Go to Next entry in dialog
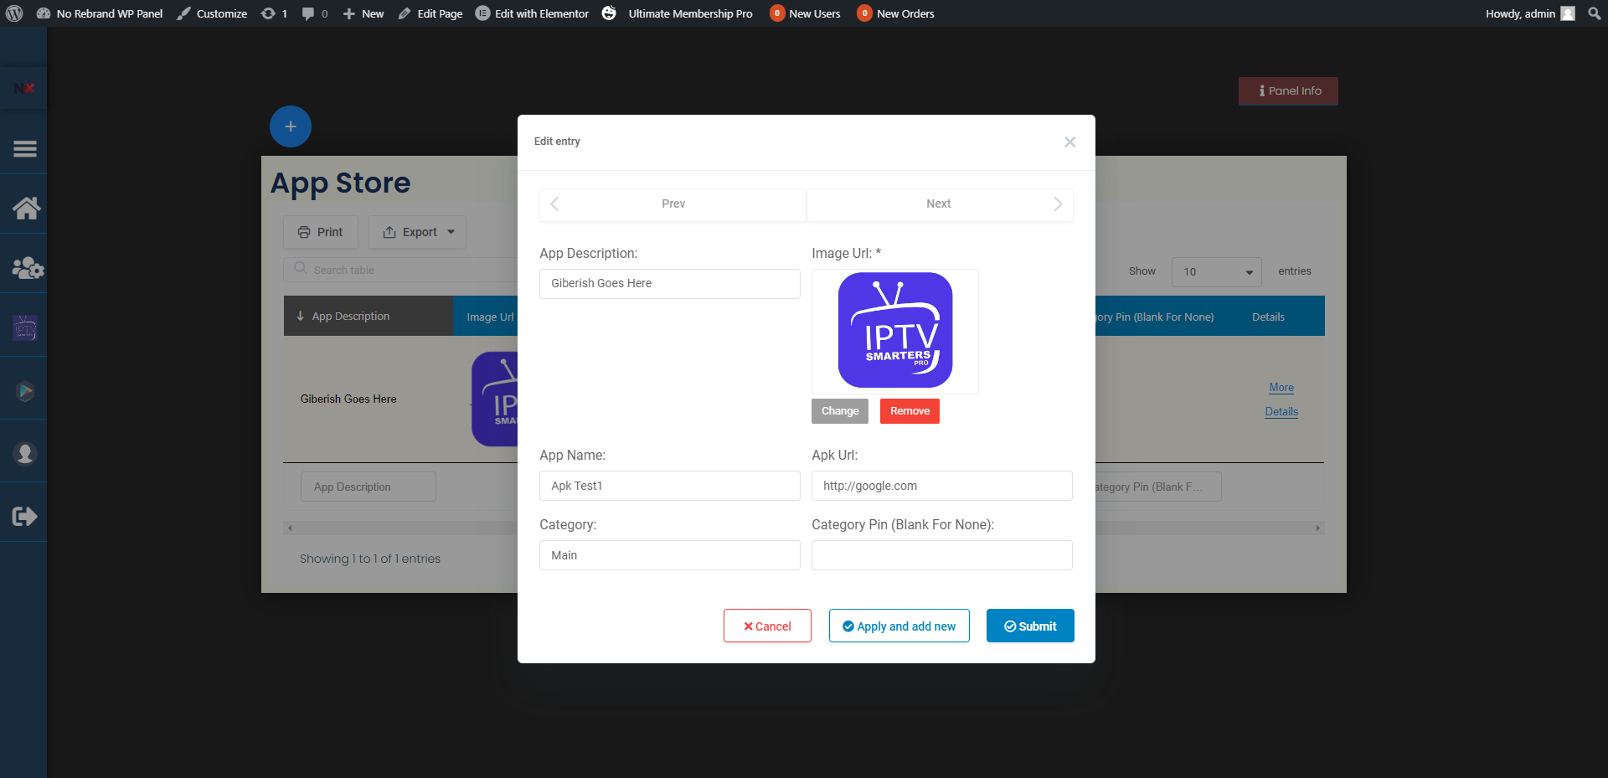Viewport: 1608px width, 778px height. [939, 204]
